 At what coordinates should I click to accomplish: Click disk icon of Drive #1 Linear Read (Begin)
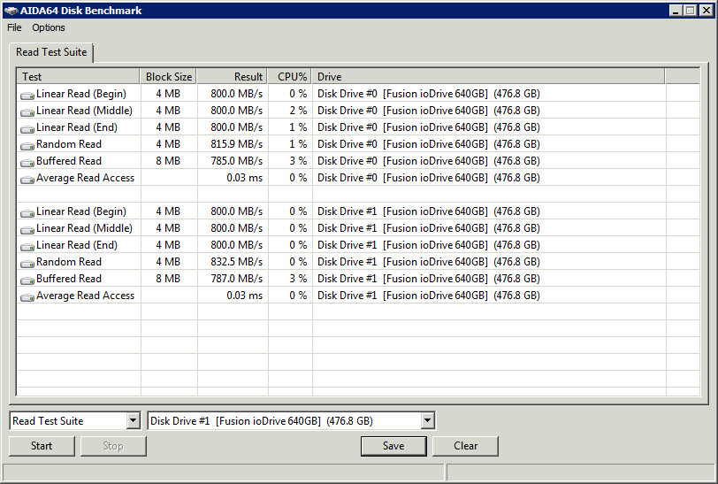click(27, 212)
